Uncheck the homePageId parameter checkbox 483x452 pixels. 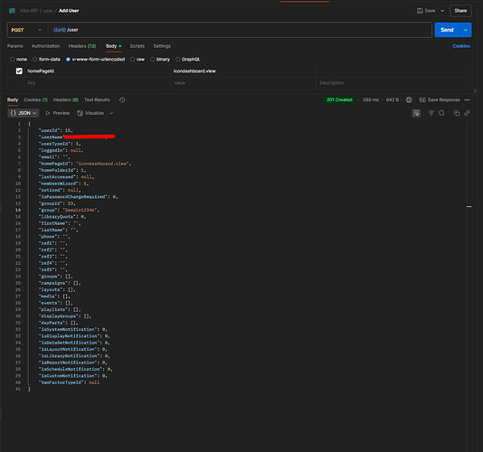[x=19, y=71]
